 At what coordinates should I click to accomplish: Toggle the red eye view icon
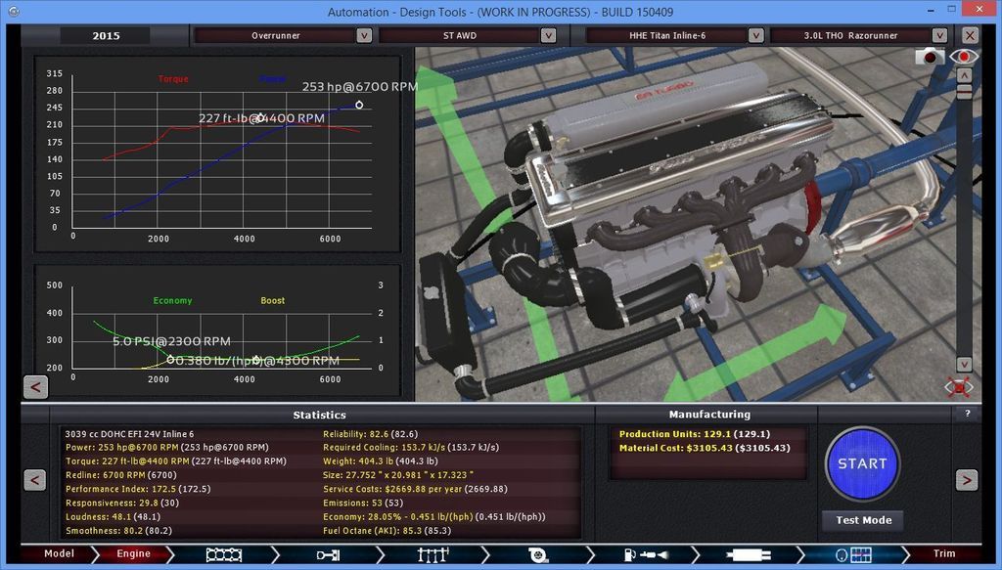[964, 56]
